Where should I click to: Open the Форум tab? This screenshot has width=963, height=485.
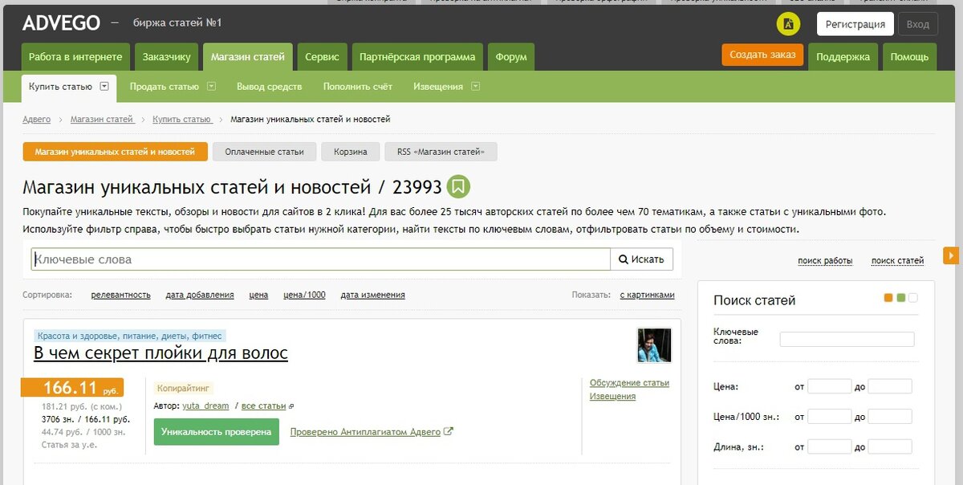pyautogui.click(x=511, y=57)
